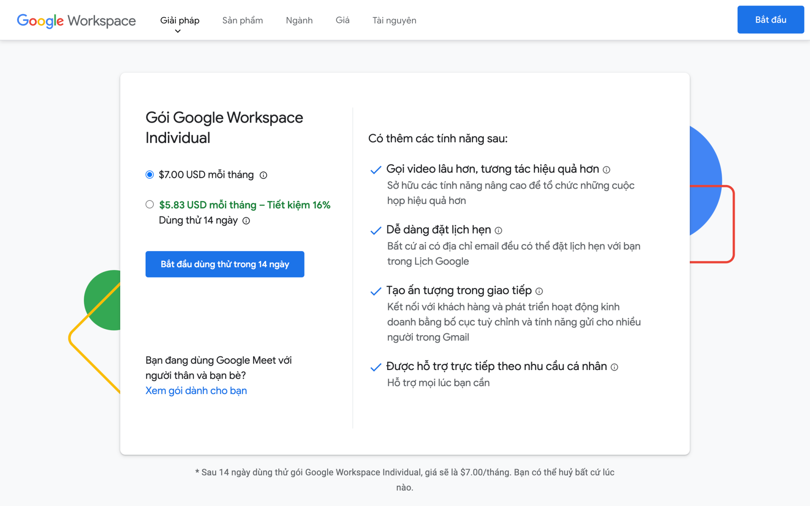The image size is (810, 506).
Task: Expand the Giải pháp dropdown menu
Action: pos(179,20)
